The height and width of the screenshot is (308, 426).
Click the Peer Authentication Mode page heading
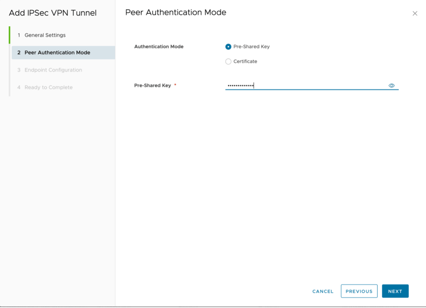pyautogui.click(x=176, y=12)
